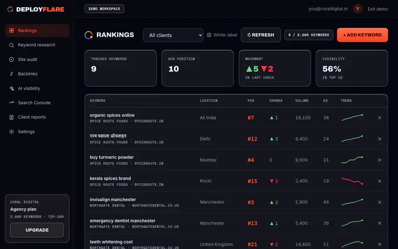398x249 pixels.
Task: Click the Backlinks chain icon
Action: [x=12, y=74]
